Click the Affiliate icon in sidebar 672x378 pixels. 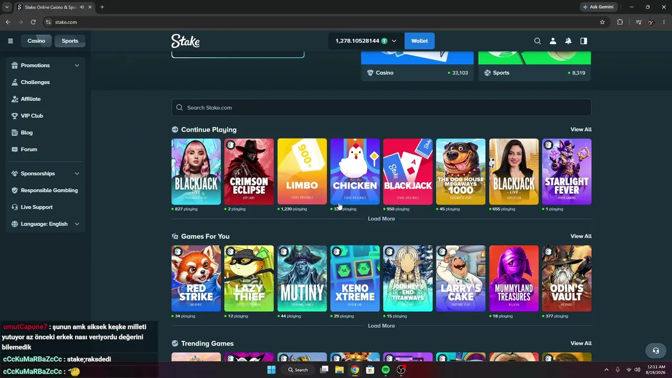[x=15, y=99]
